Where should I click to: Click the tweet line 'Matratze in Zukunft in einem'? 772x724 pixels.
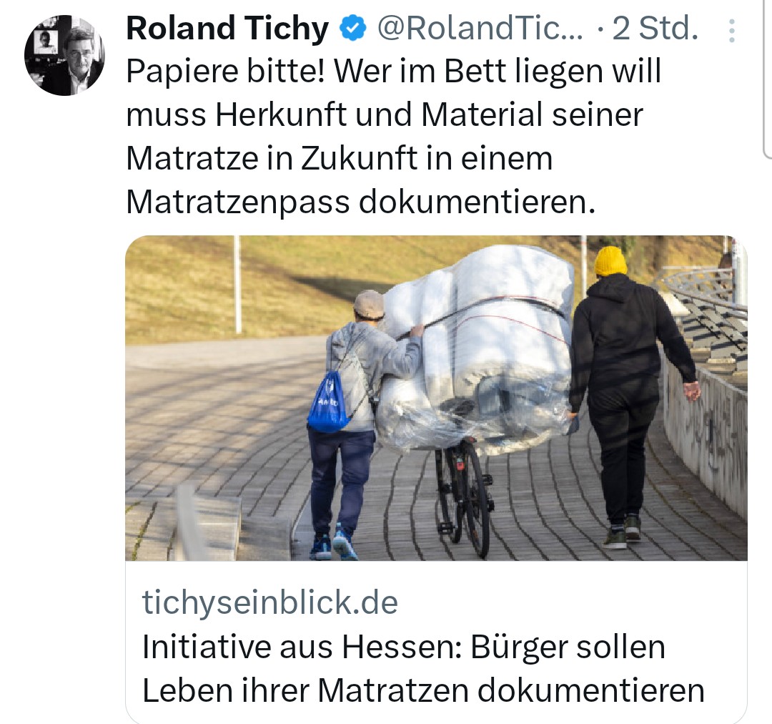pos(340,158)
